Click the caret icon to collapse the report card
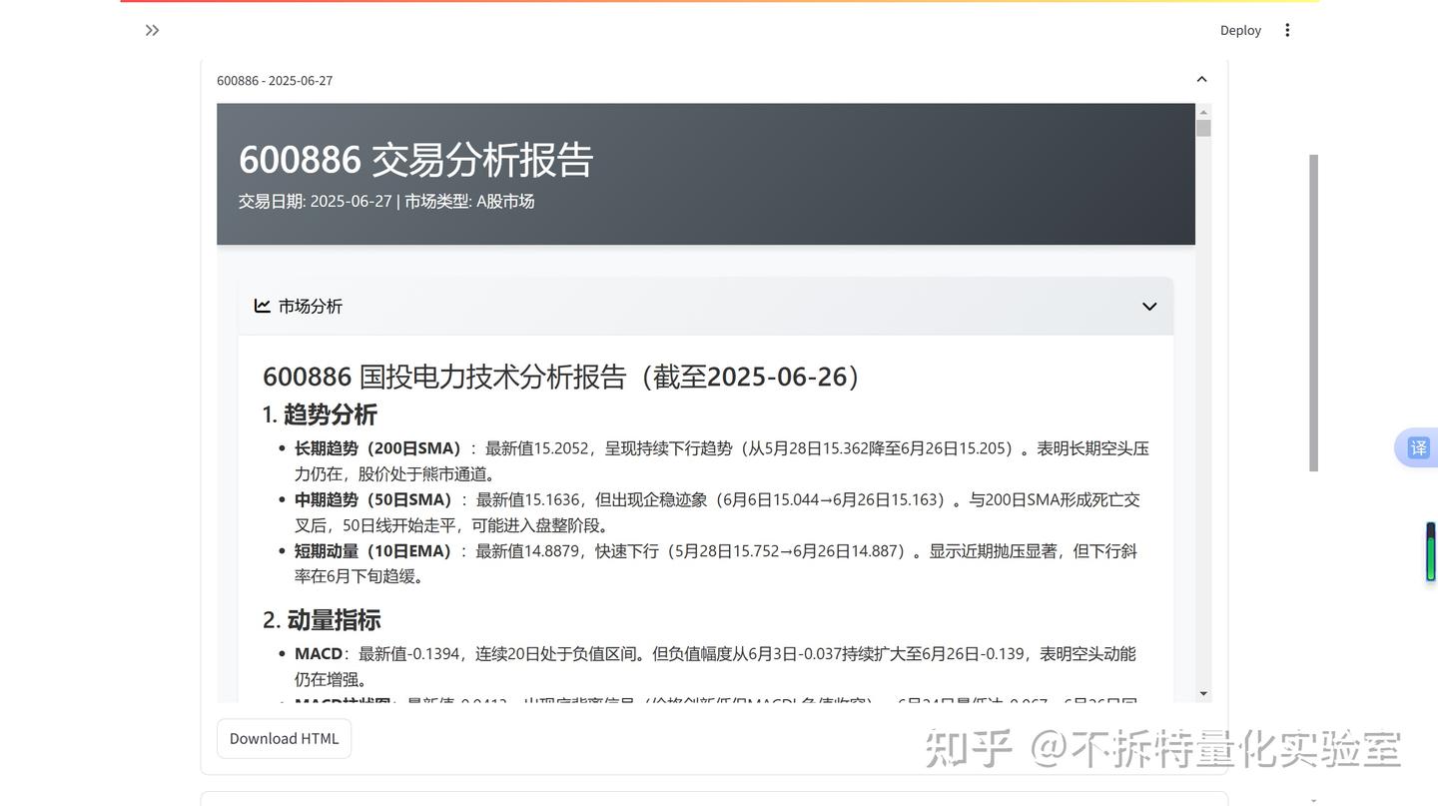This screenshot has height=806, width=1438. click(x=1201, y=78)
